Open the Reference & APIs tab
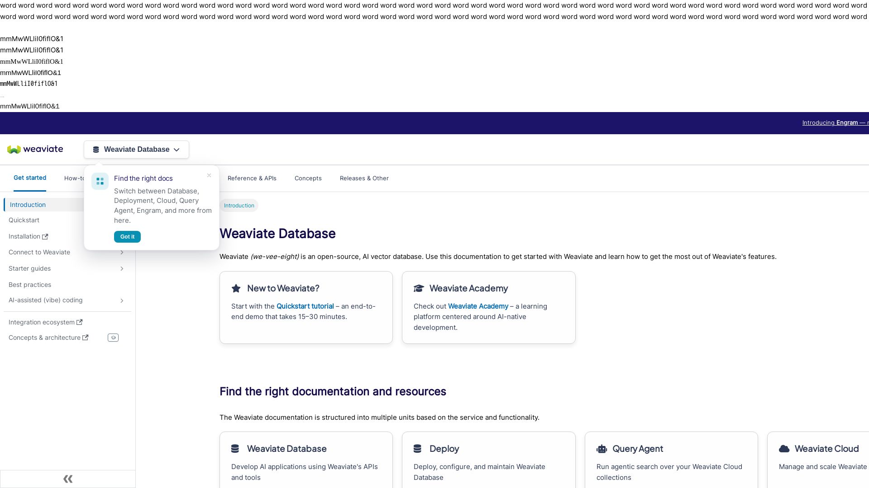The image size is (869, 488). pyautogui.click(x=252, y=178)
